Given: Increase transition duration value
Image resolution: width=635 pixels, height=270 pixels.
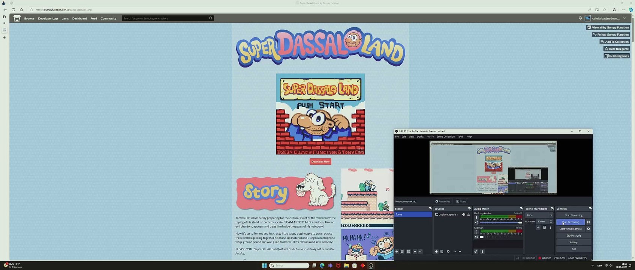Looking at the screenshot, I should point(551,220).
